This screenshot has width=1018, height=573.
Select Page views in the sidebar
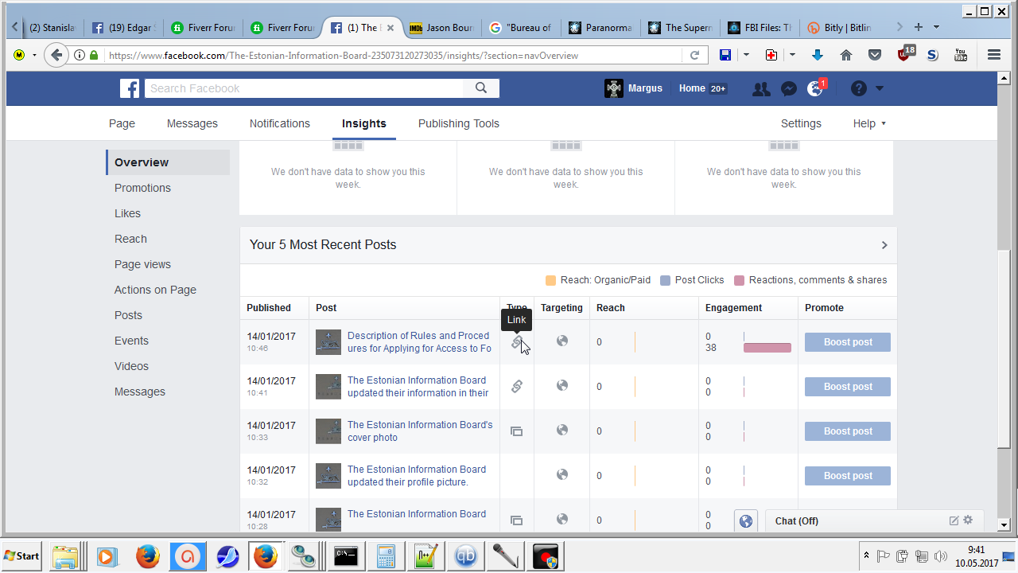tap(142, 264)
